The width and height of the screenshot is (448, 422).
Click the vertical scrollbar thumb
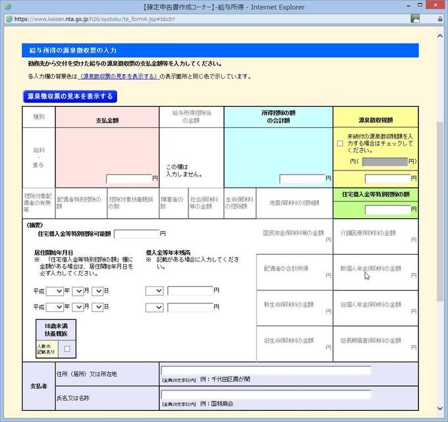pos(440,211)
